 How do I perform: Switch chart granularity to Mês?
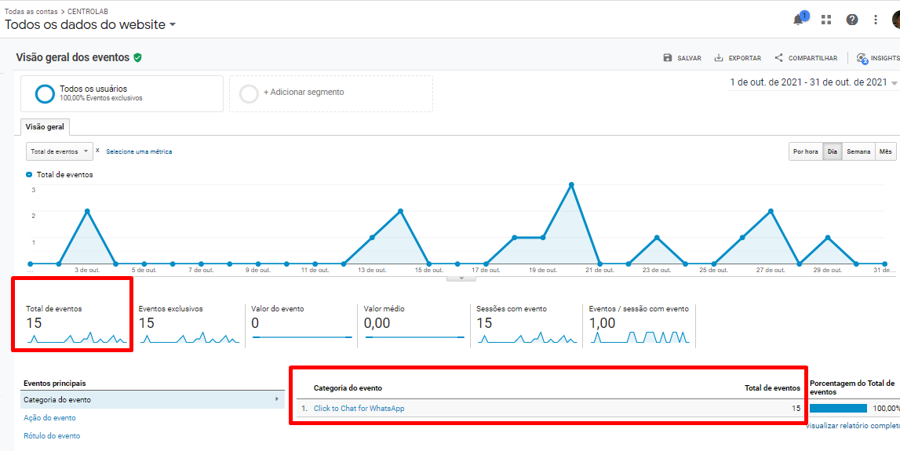tap(885, 151)
